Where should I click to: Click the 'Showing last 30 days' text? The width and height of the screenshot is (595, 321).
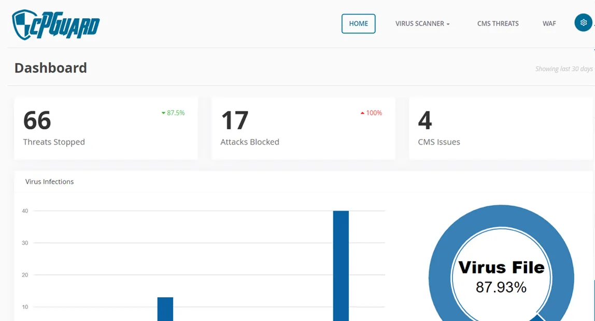pyautogui.click(x=564, y=69)
